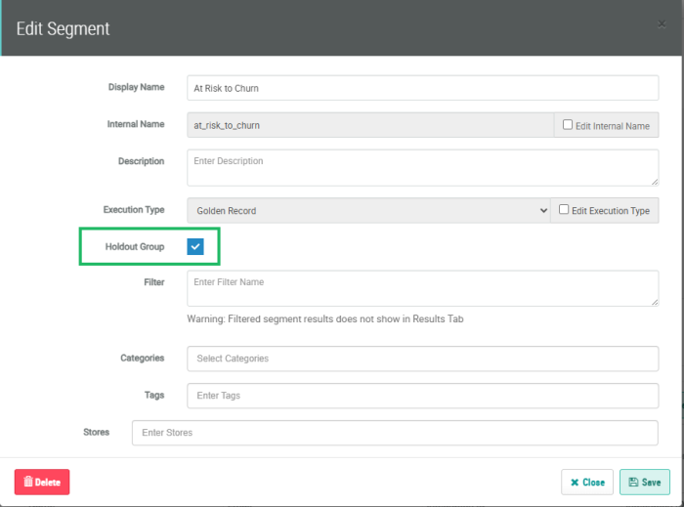The width and height of the screenshot is (684, 507).
Task: Click the Internal Name at_risk_to_churn field
Action: [x=369, y=125]
